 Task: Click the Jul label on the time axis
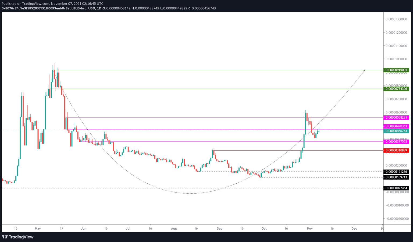coord(128,229)
